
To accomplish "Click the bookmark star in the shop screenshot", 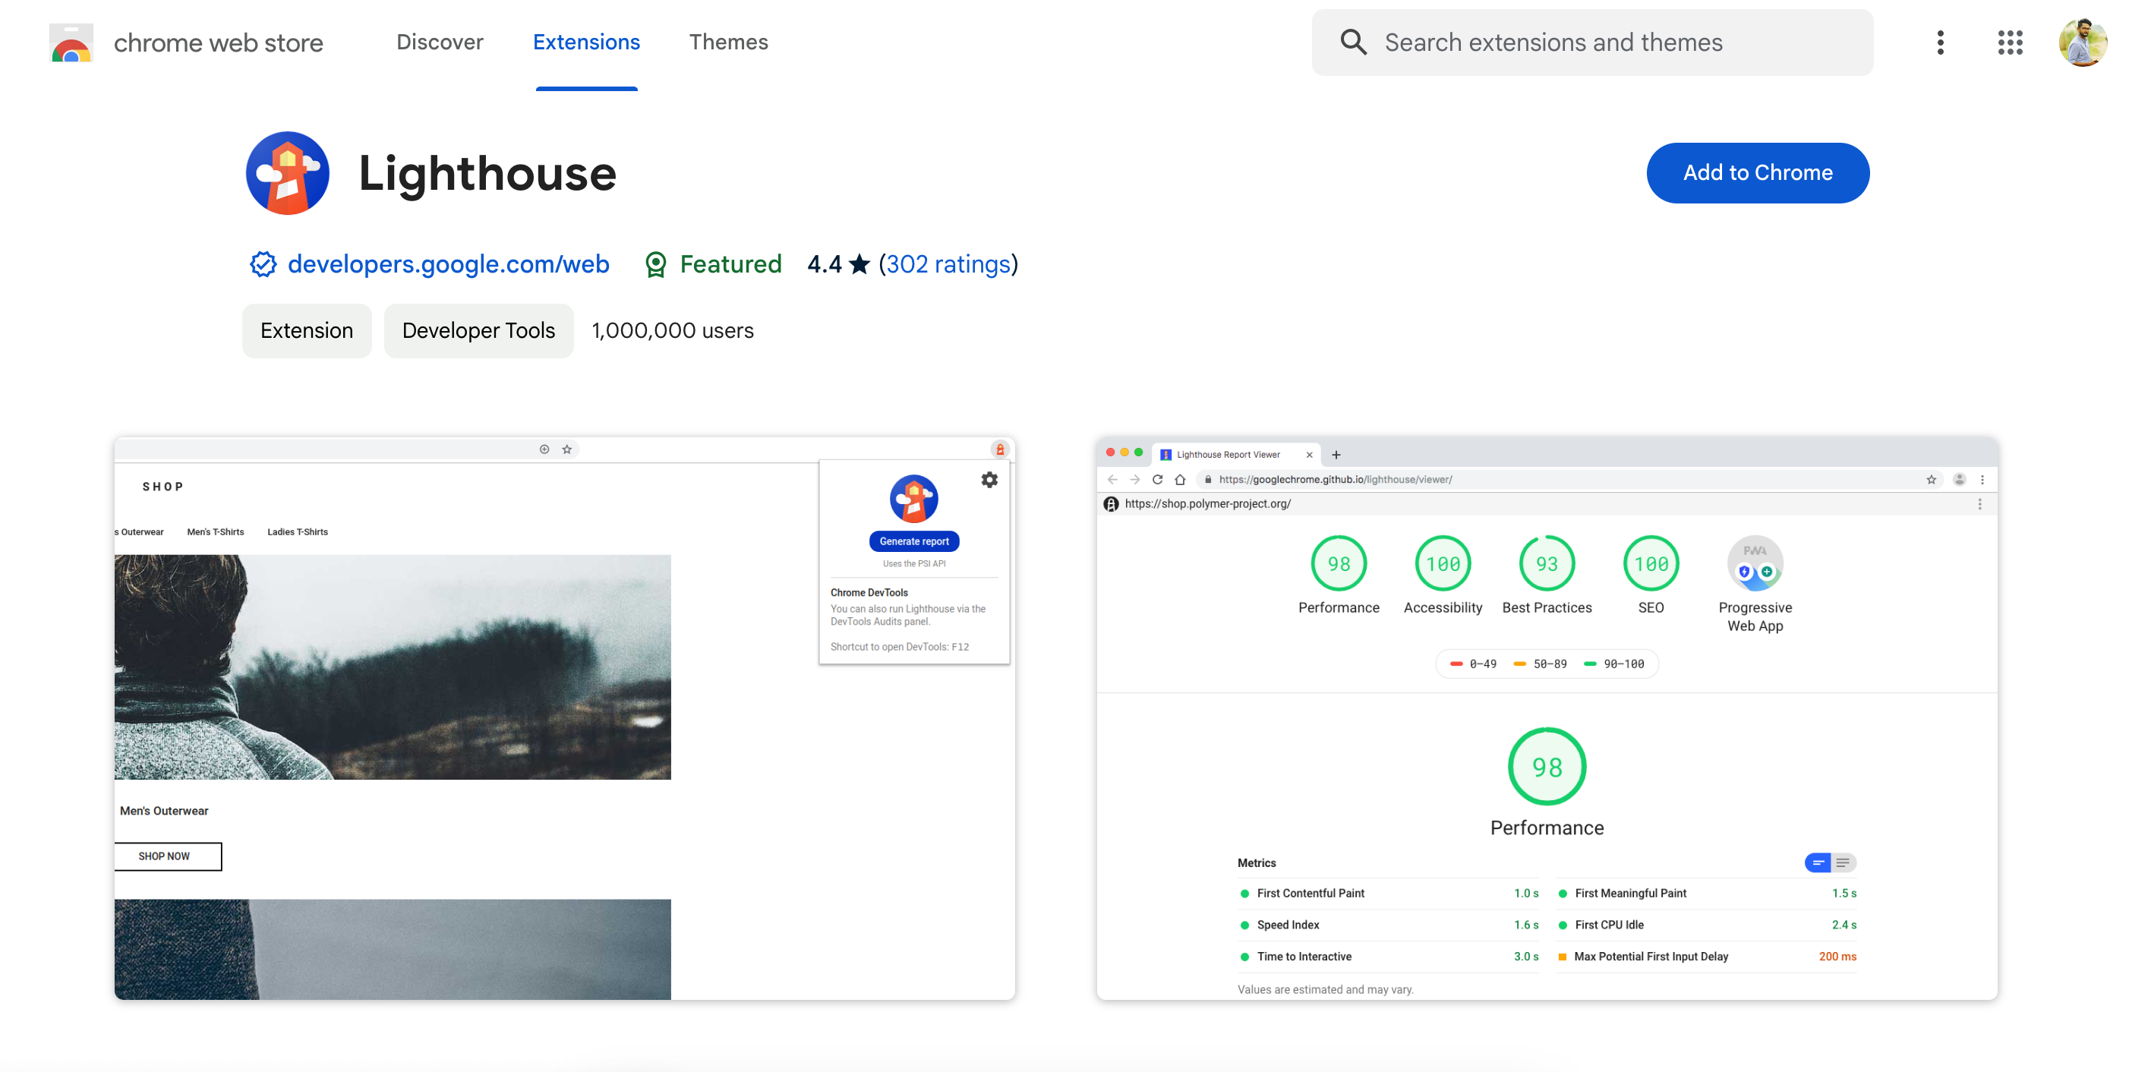I will 567,449.
